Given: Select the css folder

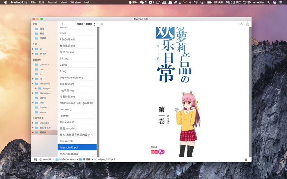Looking at the screenshot, I should (41, 69).
